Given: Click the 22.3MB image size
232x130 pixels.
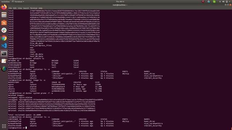Looking at the screenshot, I should 98,87.
